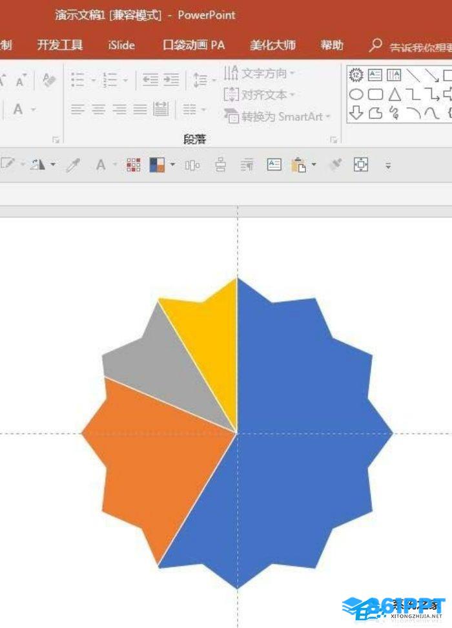The width and height of the screenshot is (452, 628).
Task: Click the numbered list icon
Action: pos(110,80)
